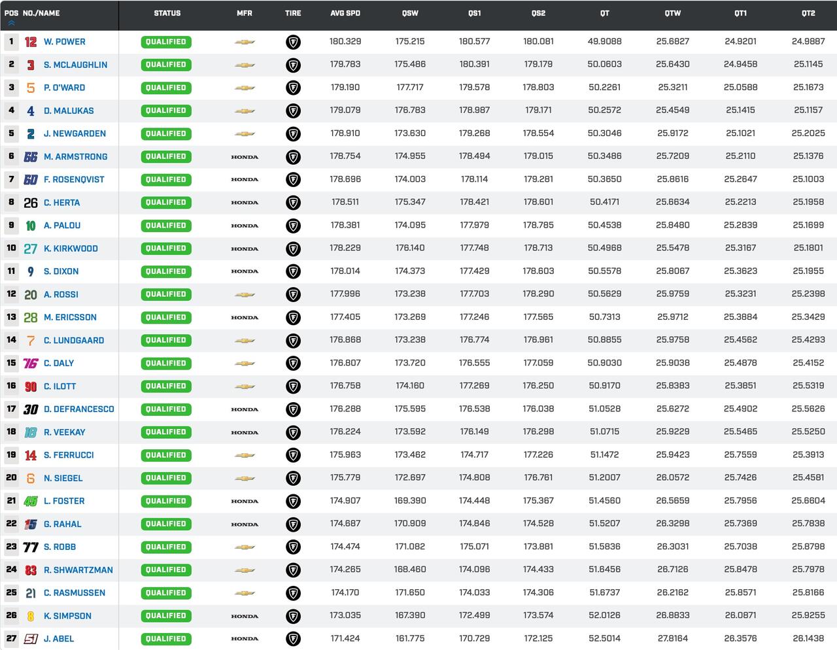Screen dimensions: 837x650
Task: Click the QUALIFIED badge in S. Dixon's row
Action: coord(166,271)
